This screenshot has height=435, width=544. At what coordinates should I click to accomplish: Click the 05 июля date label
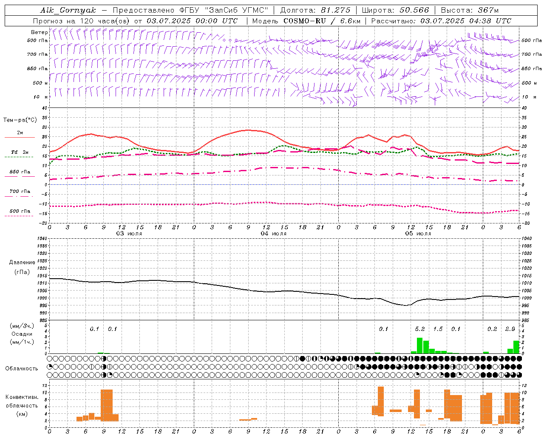click(418, 233)
